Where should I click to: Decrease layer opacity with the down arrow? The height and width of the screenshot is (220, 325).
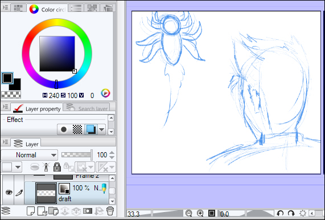tap(112, 157)
